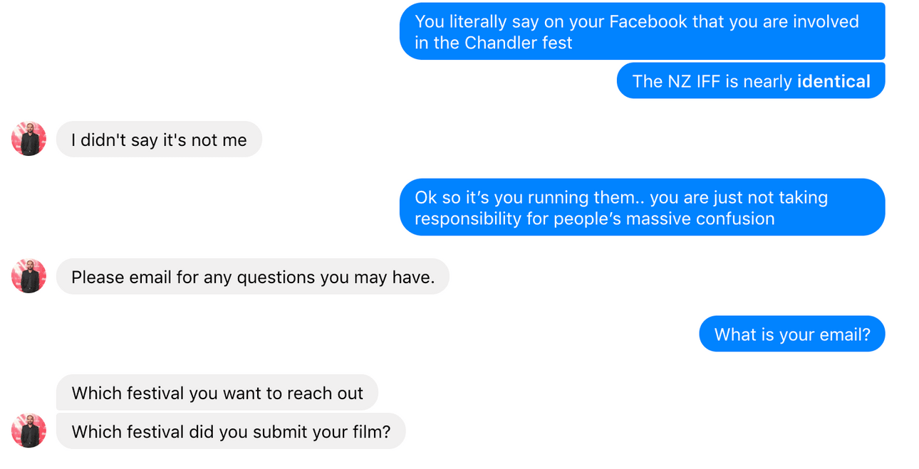Click the avatar beside "I didn't say it's not me"

pyautogui.click(x=28, y=139)
